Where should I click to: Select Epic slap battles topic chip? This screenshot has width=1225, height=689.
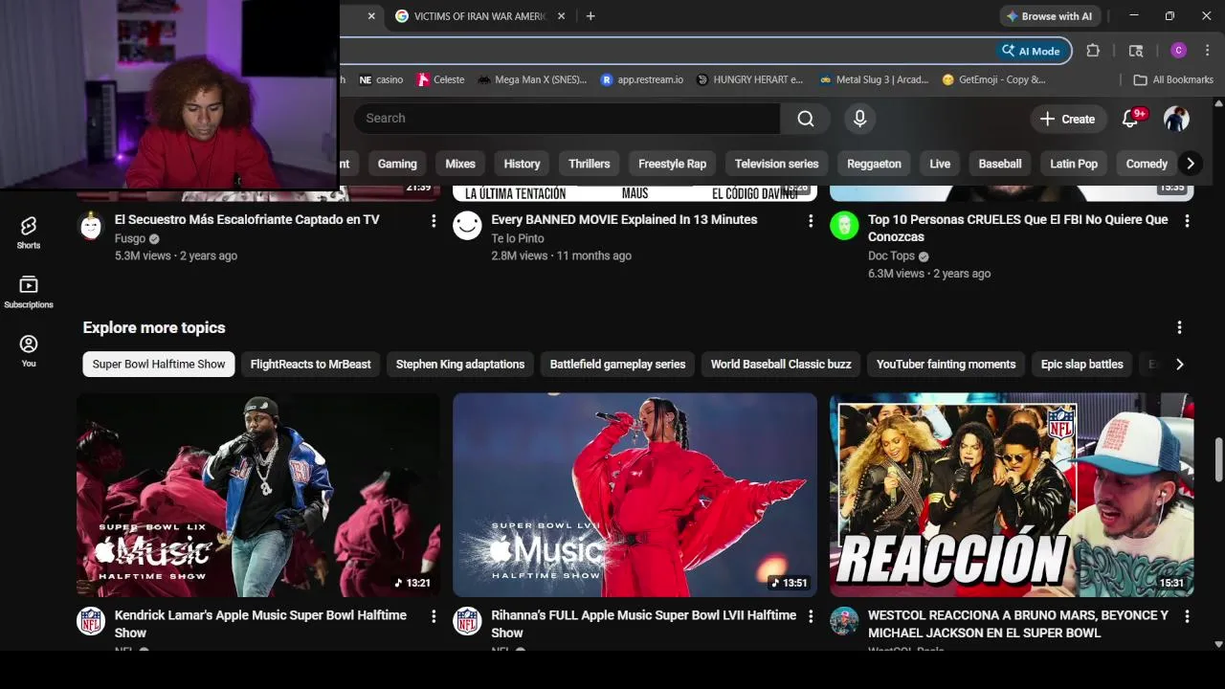pos(1082,364)
